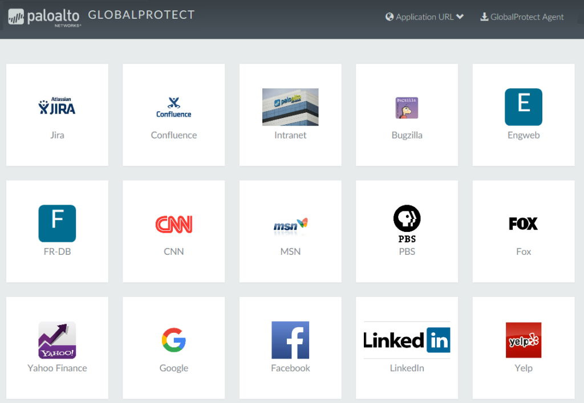
Task: Download the GlobalProtect Agent
Action: point(522,17)
